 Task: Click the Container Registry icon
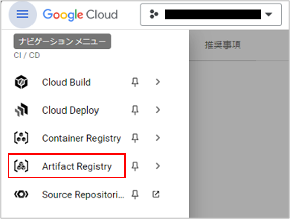tap(21, 138)
